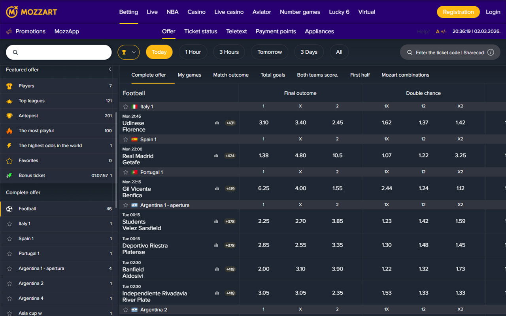Image resolution: width=506 pixels, height=316 pixels.
Task: Star the Italy 1 league header in table
Action: pyautogui.click(x=126, y=107)
